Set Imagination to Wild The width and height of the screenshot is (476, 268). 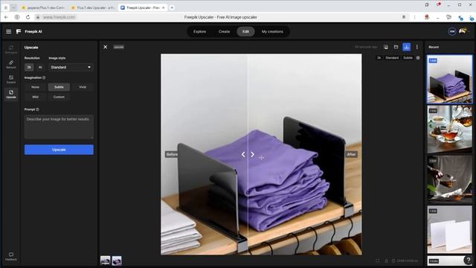tap(35, 97)
